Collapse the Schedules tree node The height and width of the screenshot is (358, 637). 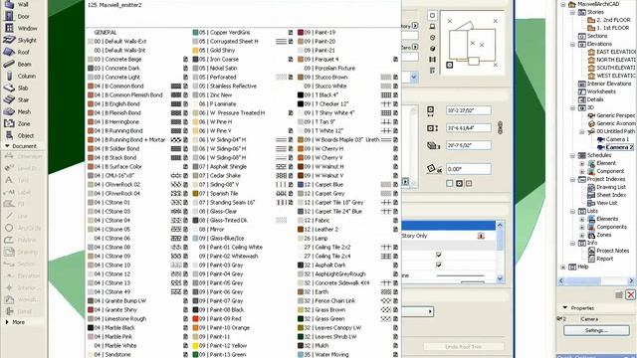tap(572, 155)
